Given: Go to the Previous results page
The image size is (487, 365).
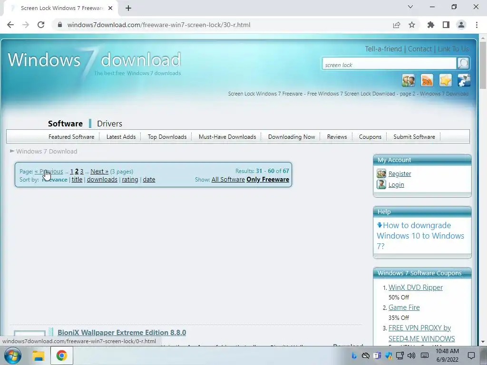Looking at the screenshot, I should [49, 171].
